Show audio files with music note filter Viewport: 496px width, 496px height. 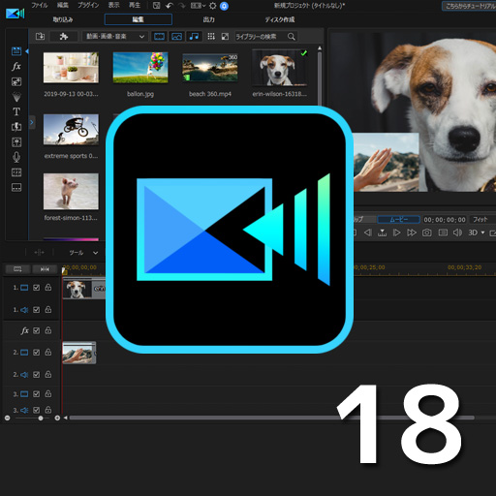194,36
